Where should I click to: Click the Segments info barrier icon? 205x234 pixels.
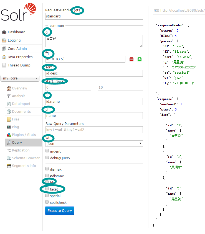pyautogui.click(x=9, y=166)
